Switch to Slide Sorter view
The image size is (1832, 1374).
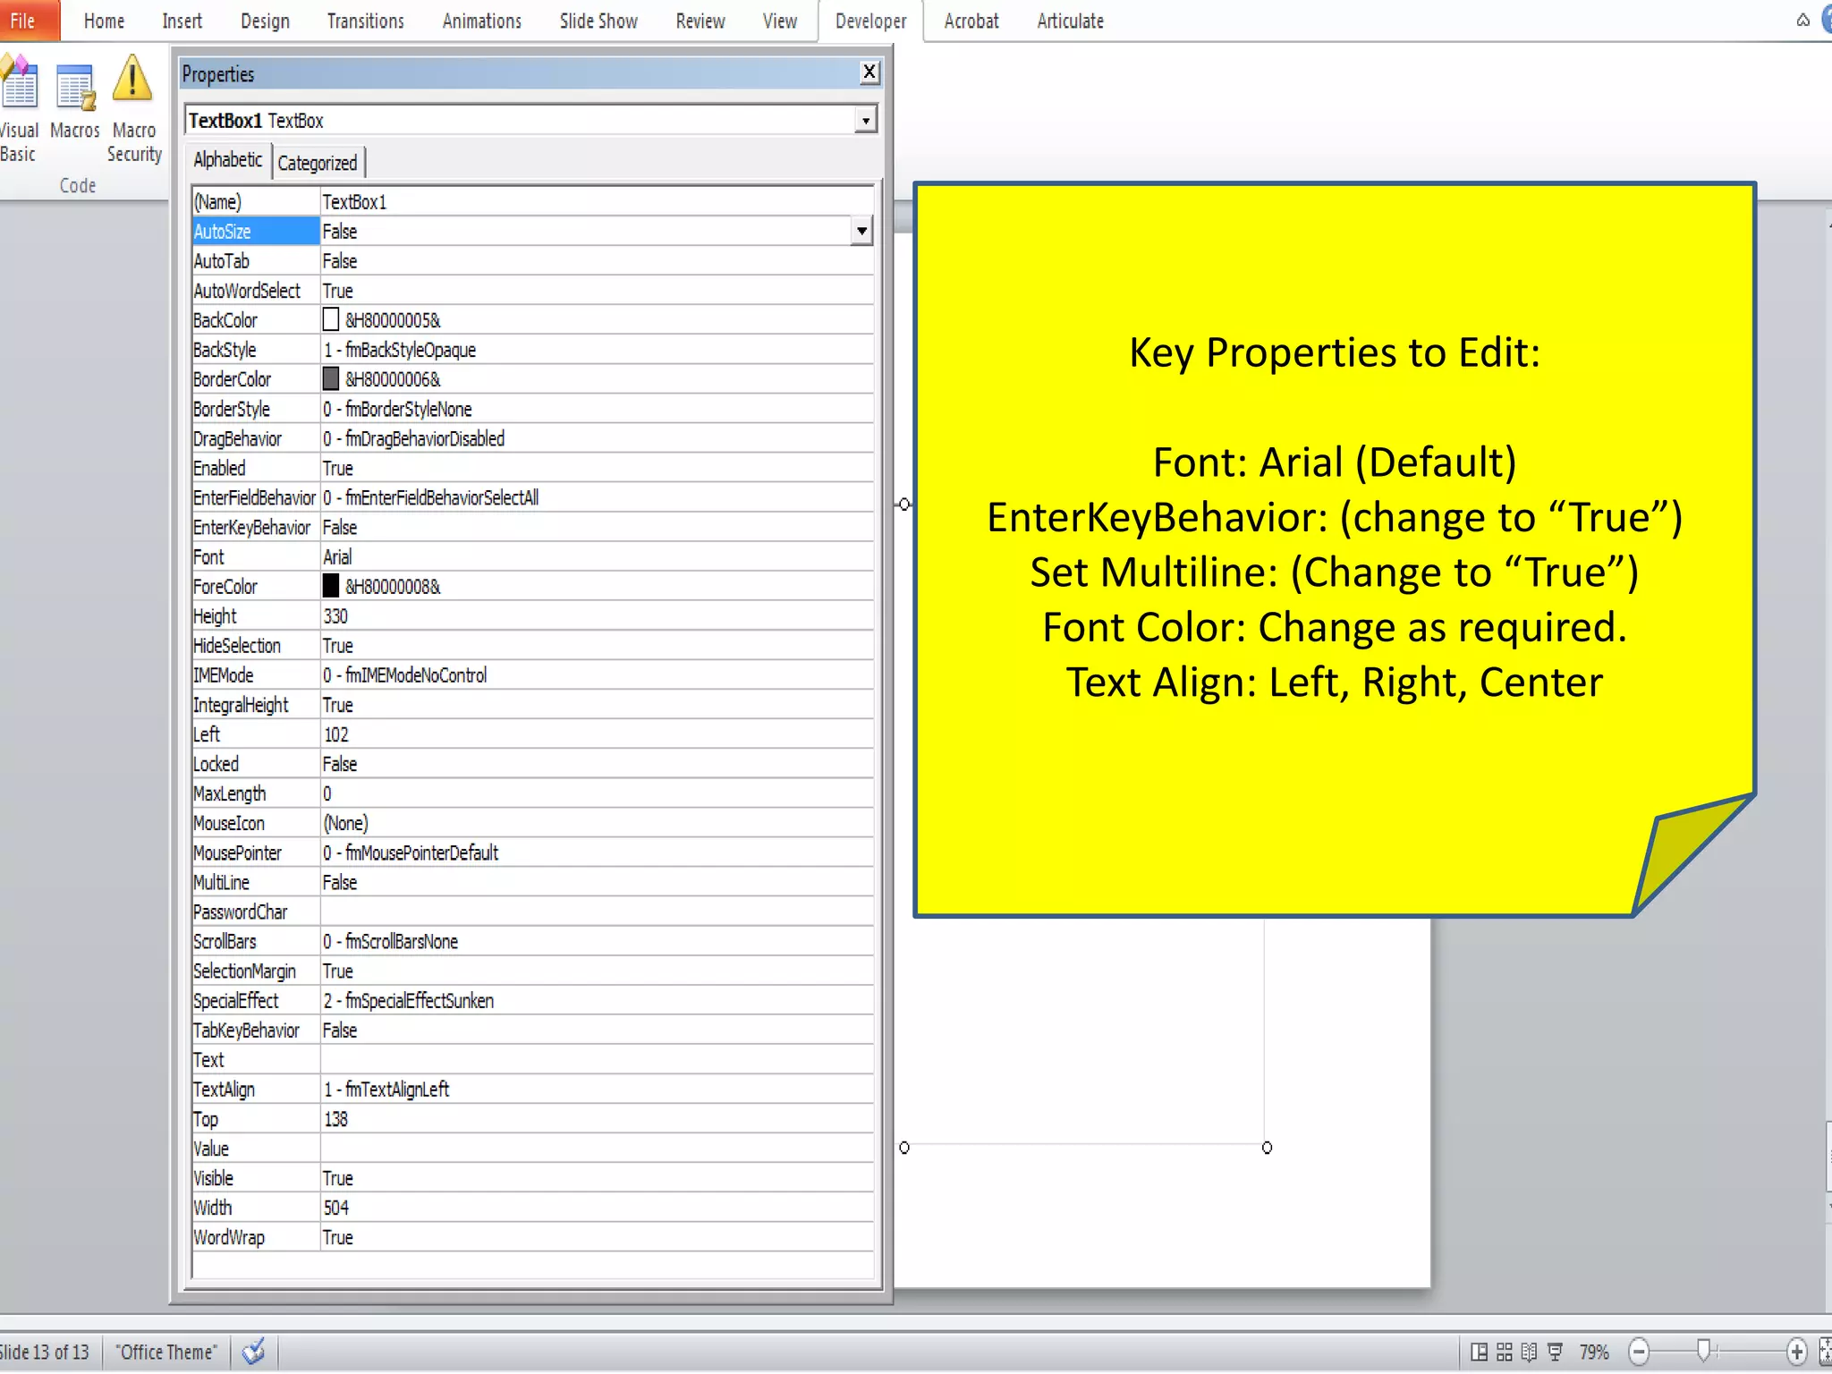coord(1505,1352)
